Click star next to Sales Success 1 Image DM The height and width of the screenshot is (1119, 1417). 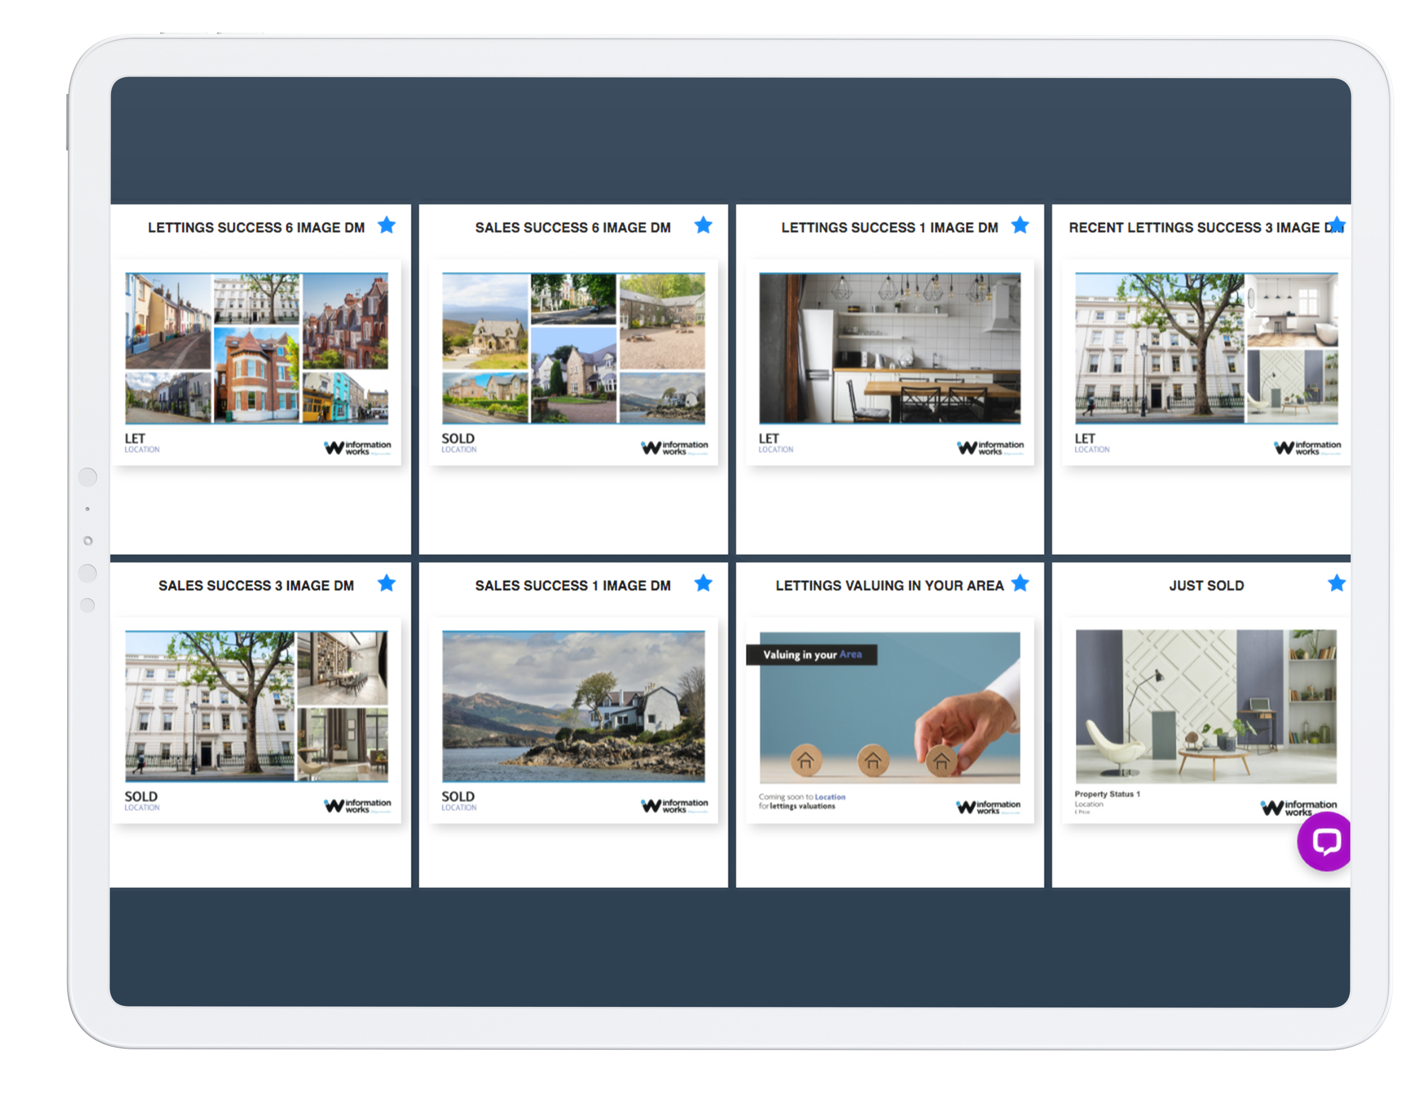pyautogui.click(x=703, y=583)
